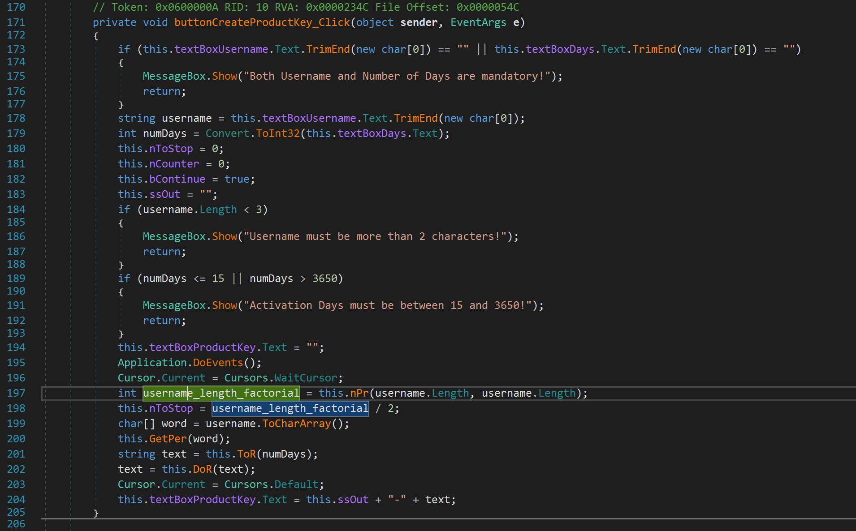Click the string text declaration on line 201

pyautogui.click(x=152, y=454)
